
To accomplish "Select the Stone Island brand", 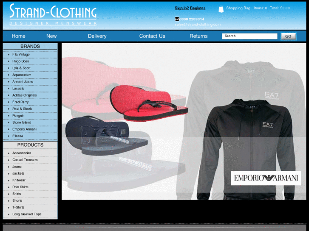I will coord(22,122).
